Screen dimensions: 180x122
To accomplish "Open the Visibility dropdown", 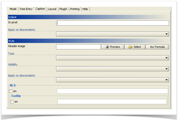I will point(112,69).
